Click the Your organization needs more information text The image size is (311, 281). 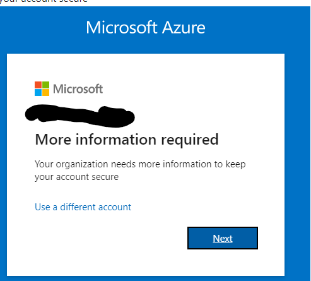tap(140, 164)
